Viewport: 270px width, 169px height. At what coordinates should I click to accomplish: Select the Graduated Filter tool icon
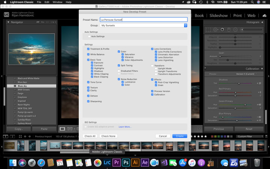229,30
